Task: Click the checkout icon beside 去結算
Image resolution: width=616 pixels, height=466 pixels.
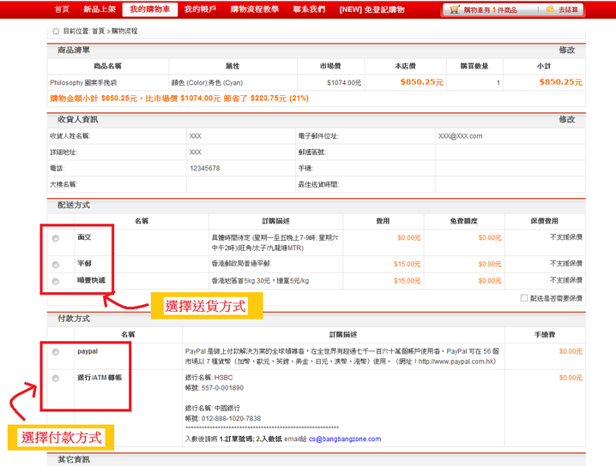Action: click(x=549, y=10)
